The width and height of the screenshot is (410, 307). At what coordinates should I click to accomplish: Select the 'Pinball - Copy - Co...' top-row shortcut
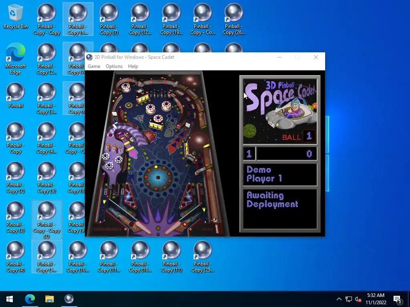tap(203, 19)
